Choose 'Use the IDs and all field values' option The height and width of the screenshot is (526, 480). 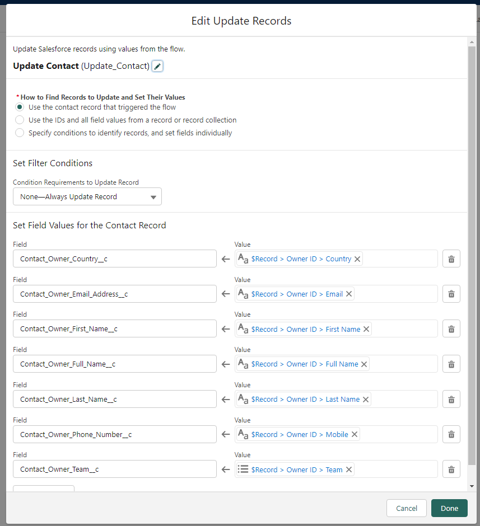20,120
